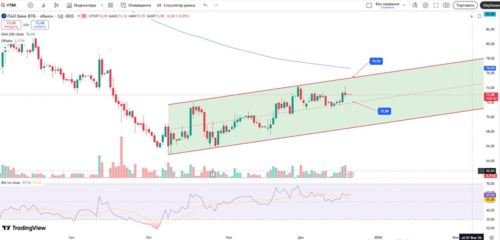
Task: Click the Опубликовать publish button
Action: click(x=490, y=5)
